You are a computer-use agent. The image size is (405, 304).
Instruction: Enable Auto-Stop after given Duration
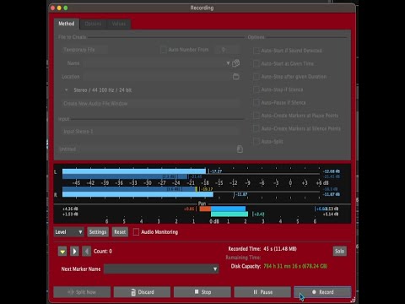coord(256,77)
